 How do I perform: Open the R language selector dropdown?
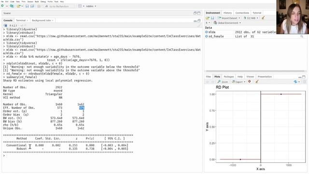pos(208,23)
